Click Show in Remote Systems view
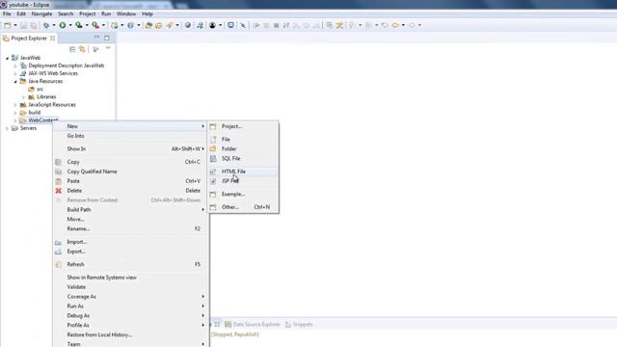The height and width of the screenshot is (347, 617). 131,278
